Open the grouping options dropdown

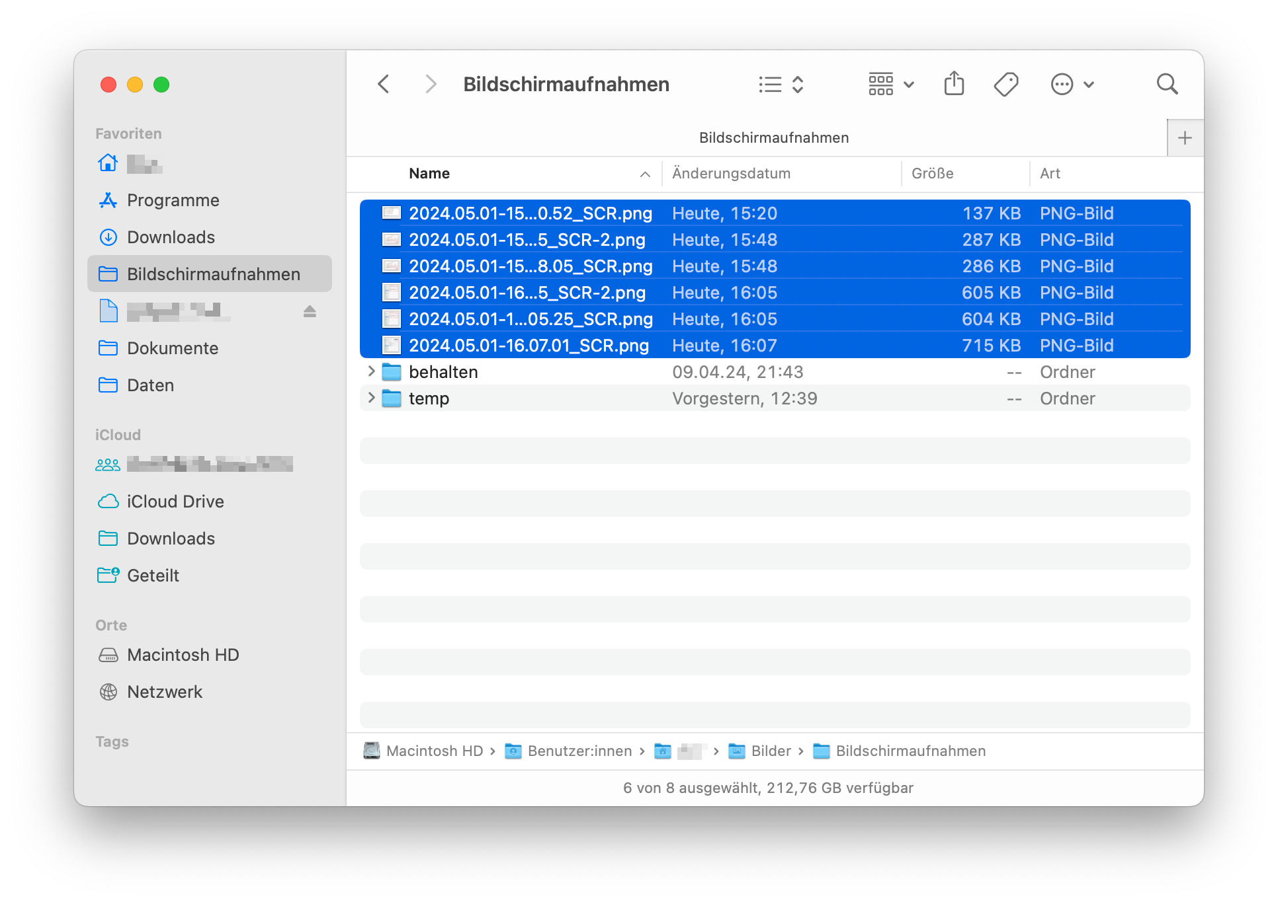tap(890, 84)
